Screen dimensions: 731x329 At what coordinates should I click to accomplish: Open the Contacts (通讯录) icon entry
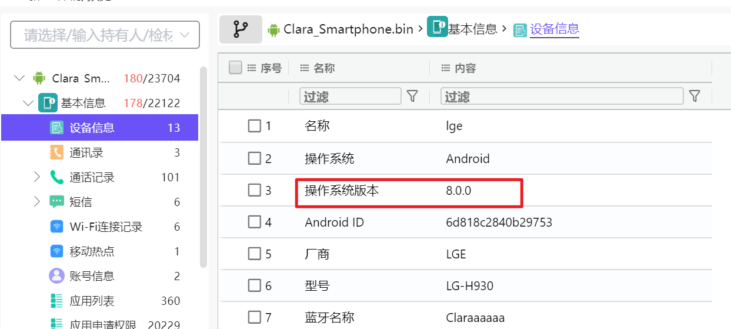tap(56, 153)
